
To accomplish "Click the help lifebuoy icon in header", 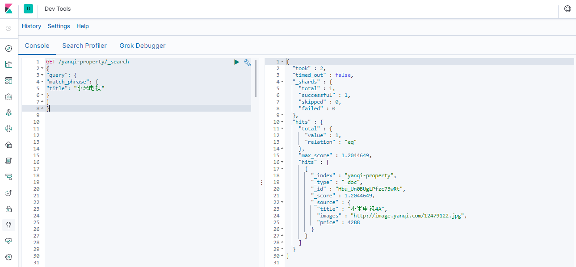I will pos(568,9).
